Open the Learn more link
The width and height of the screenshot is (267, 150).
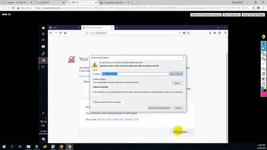point(84,76)
